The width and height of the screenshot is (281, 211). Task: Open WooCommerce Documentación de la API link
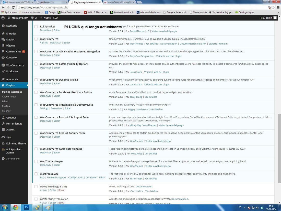[193, 43]
